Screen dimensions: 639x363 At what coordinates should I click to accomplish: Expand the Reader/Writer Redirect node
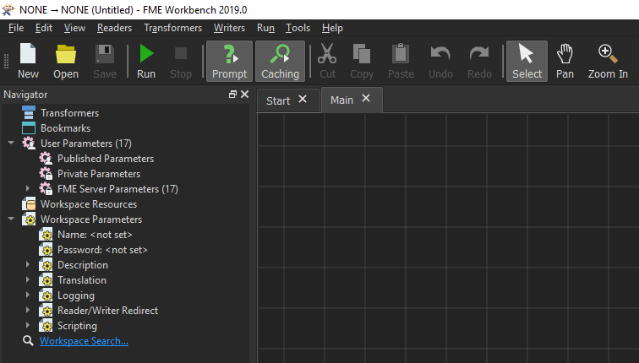click(x=28, y=311)
